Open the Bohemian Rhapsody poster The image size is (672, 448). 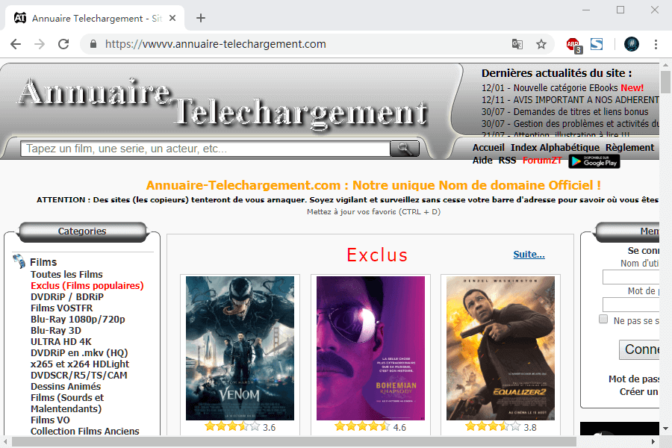click(370, 348)
